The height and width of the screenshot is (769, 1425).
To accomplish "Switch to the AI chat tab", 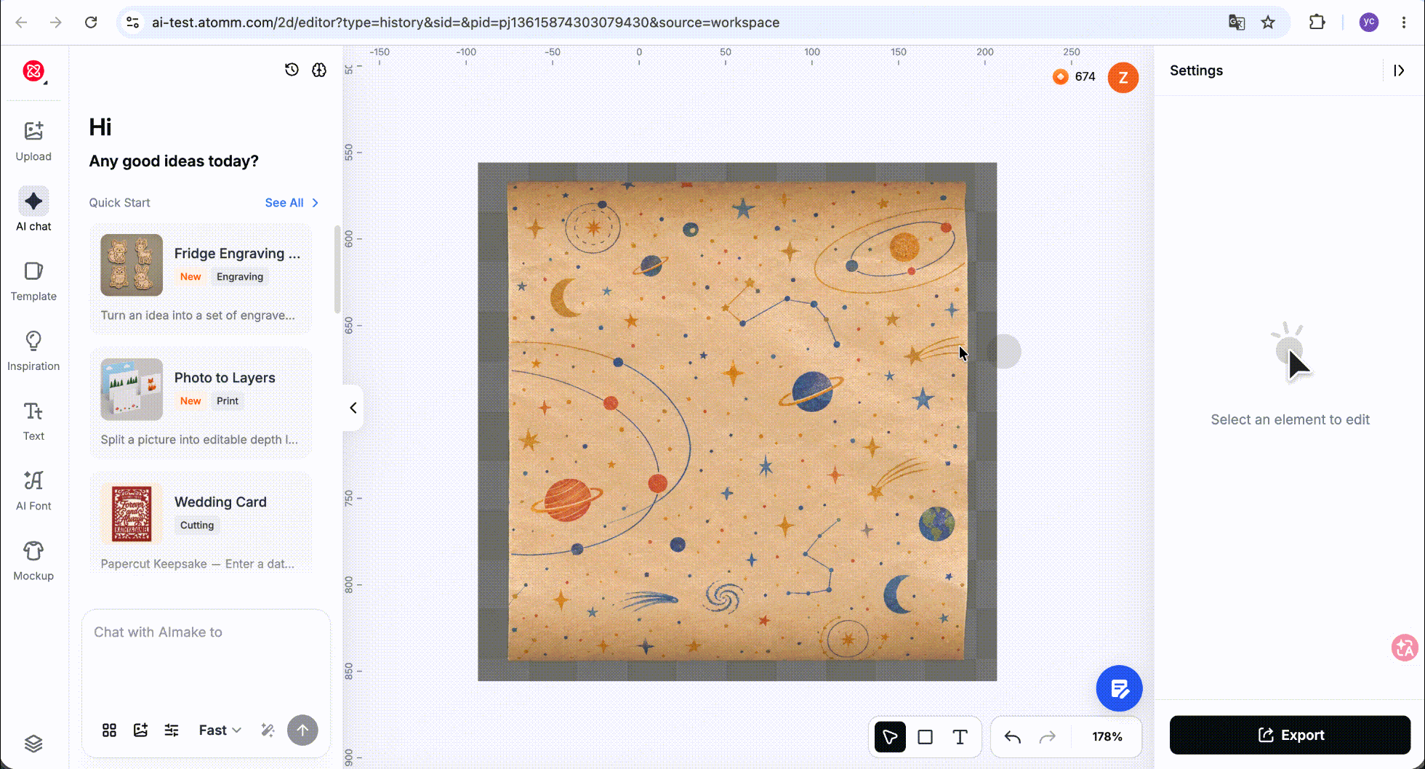I will 33,211.
